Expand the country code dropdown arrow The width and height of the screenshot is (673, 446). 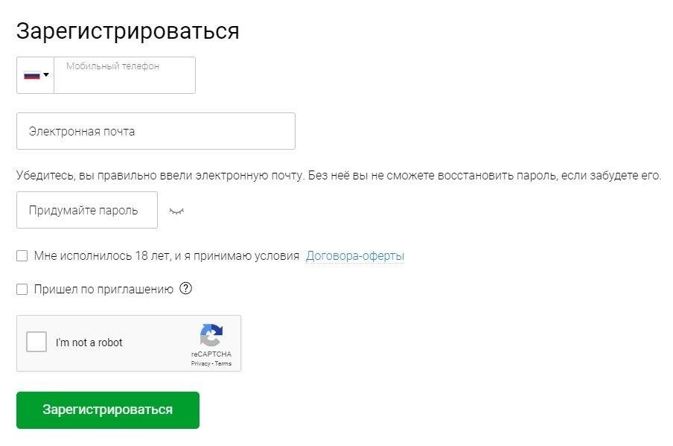tap(46, 74)
